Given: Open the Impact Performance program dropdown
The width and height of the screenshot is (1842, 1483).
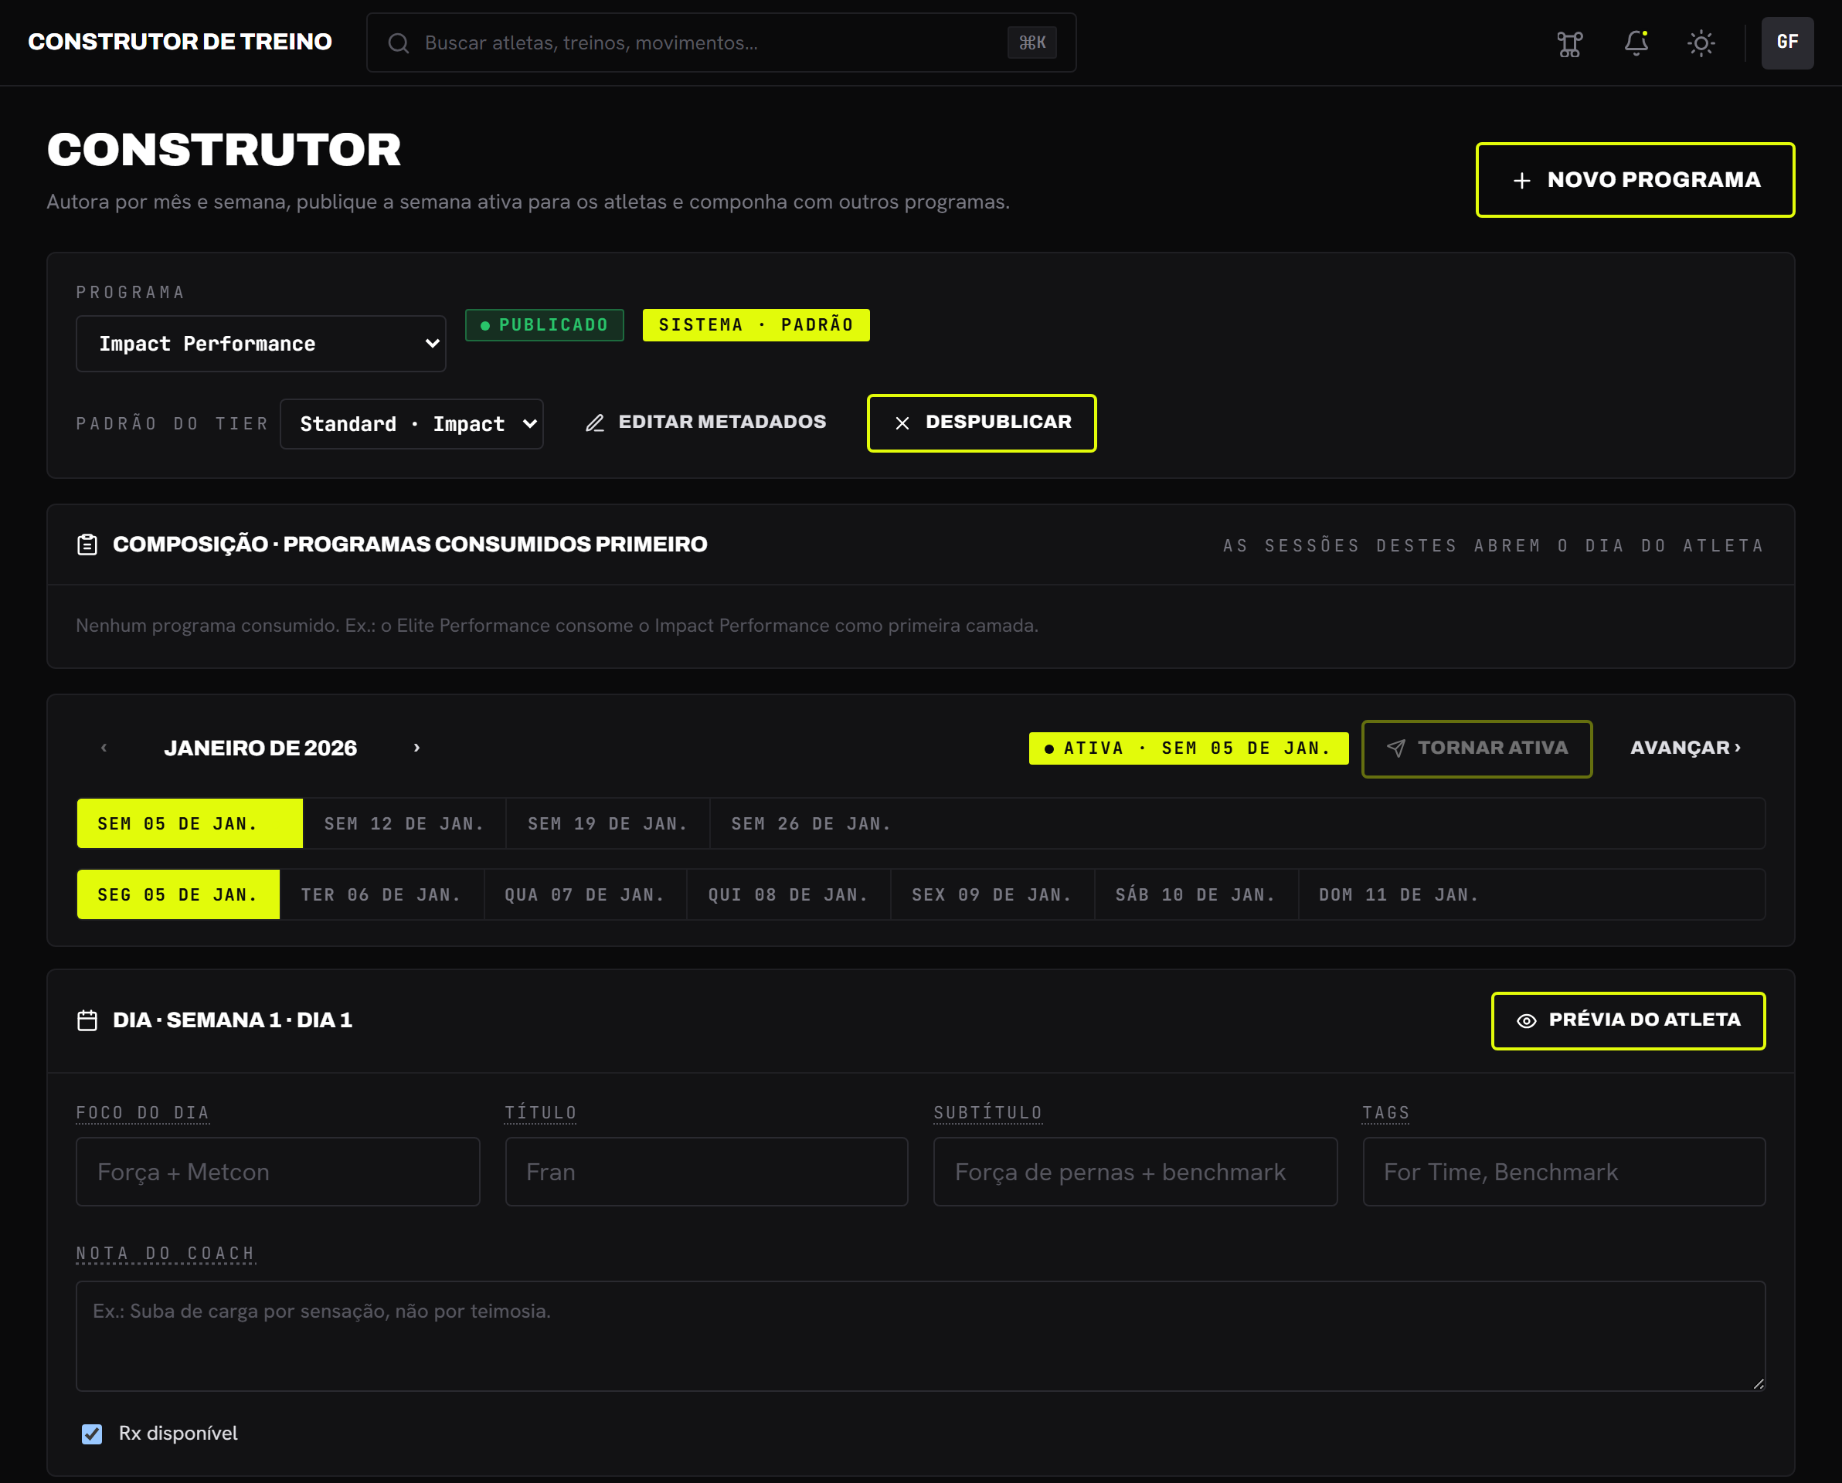Looking at the screenshot, I should (260, 344).
